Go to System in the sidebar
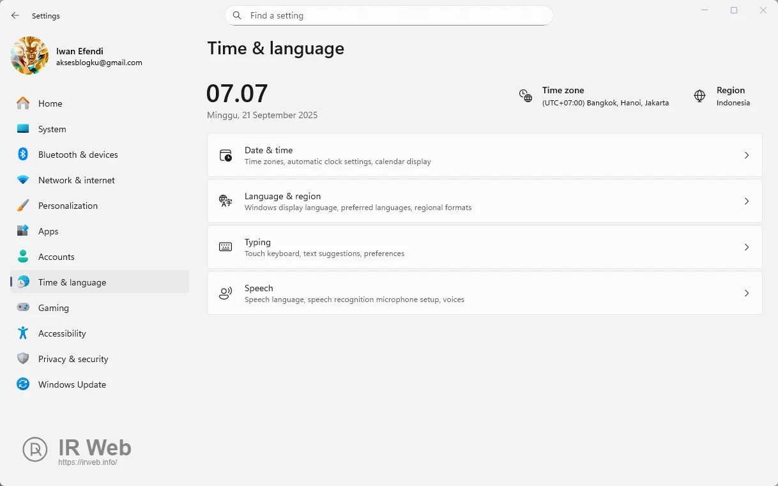 click(52, 129)
